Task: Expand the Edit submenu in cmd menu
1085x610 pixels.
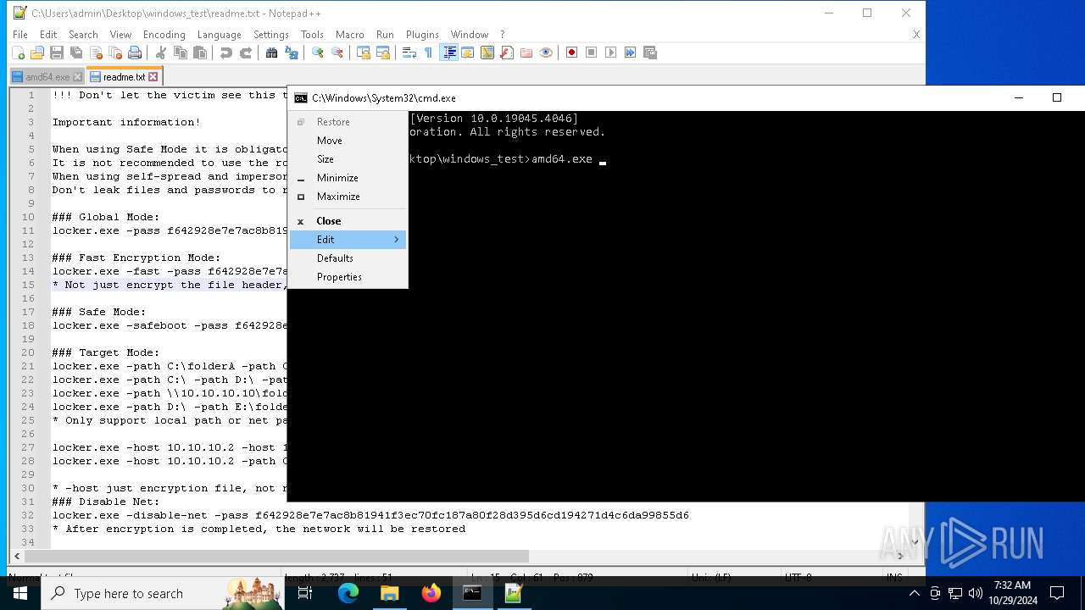Action: tap(348, 240)
